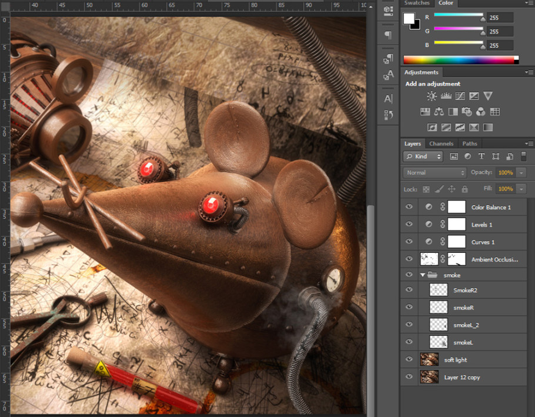Collapse the smoke layer group

click(x=423, y=275)
